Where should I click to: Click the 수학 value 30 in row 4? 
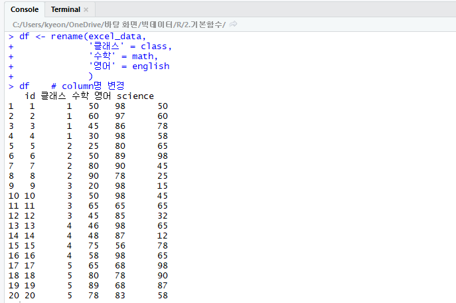tap(94, 136)
